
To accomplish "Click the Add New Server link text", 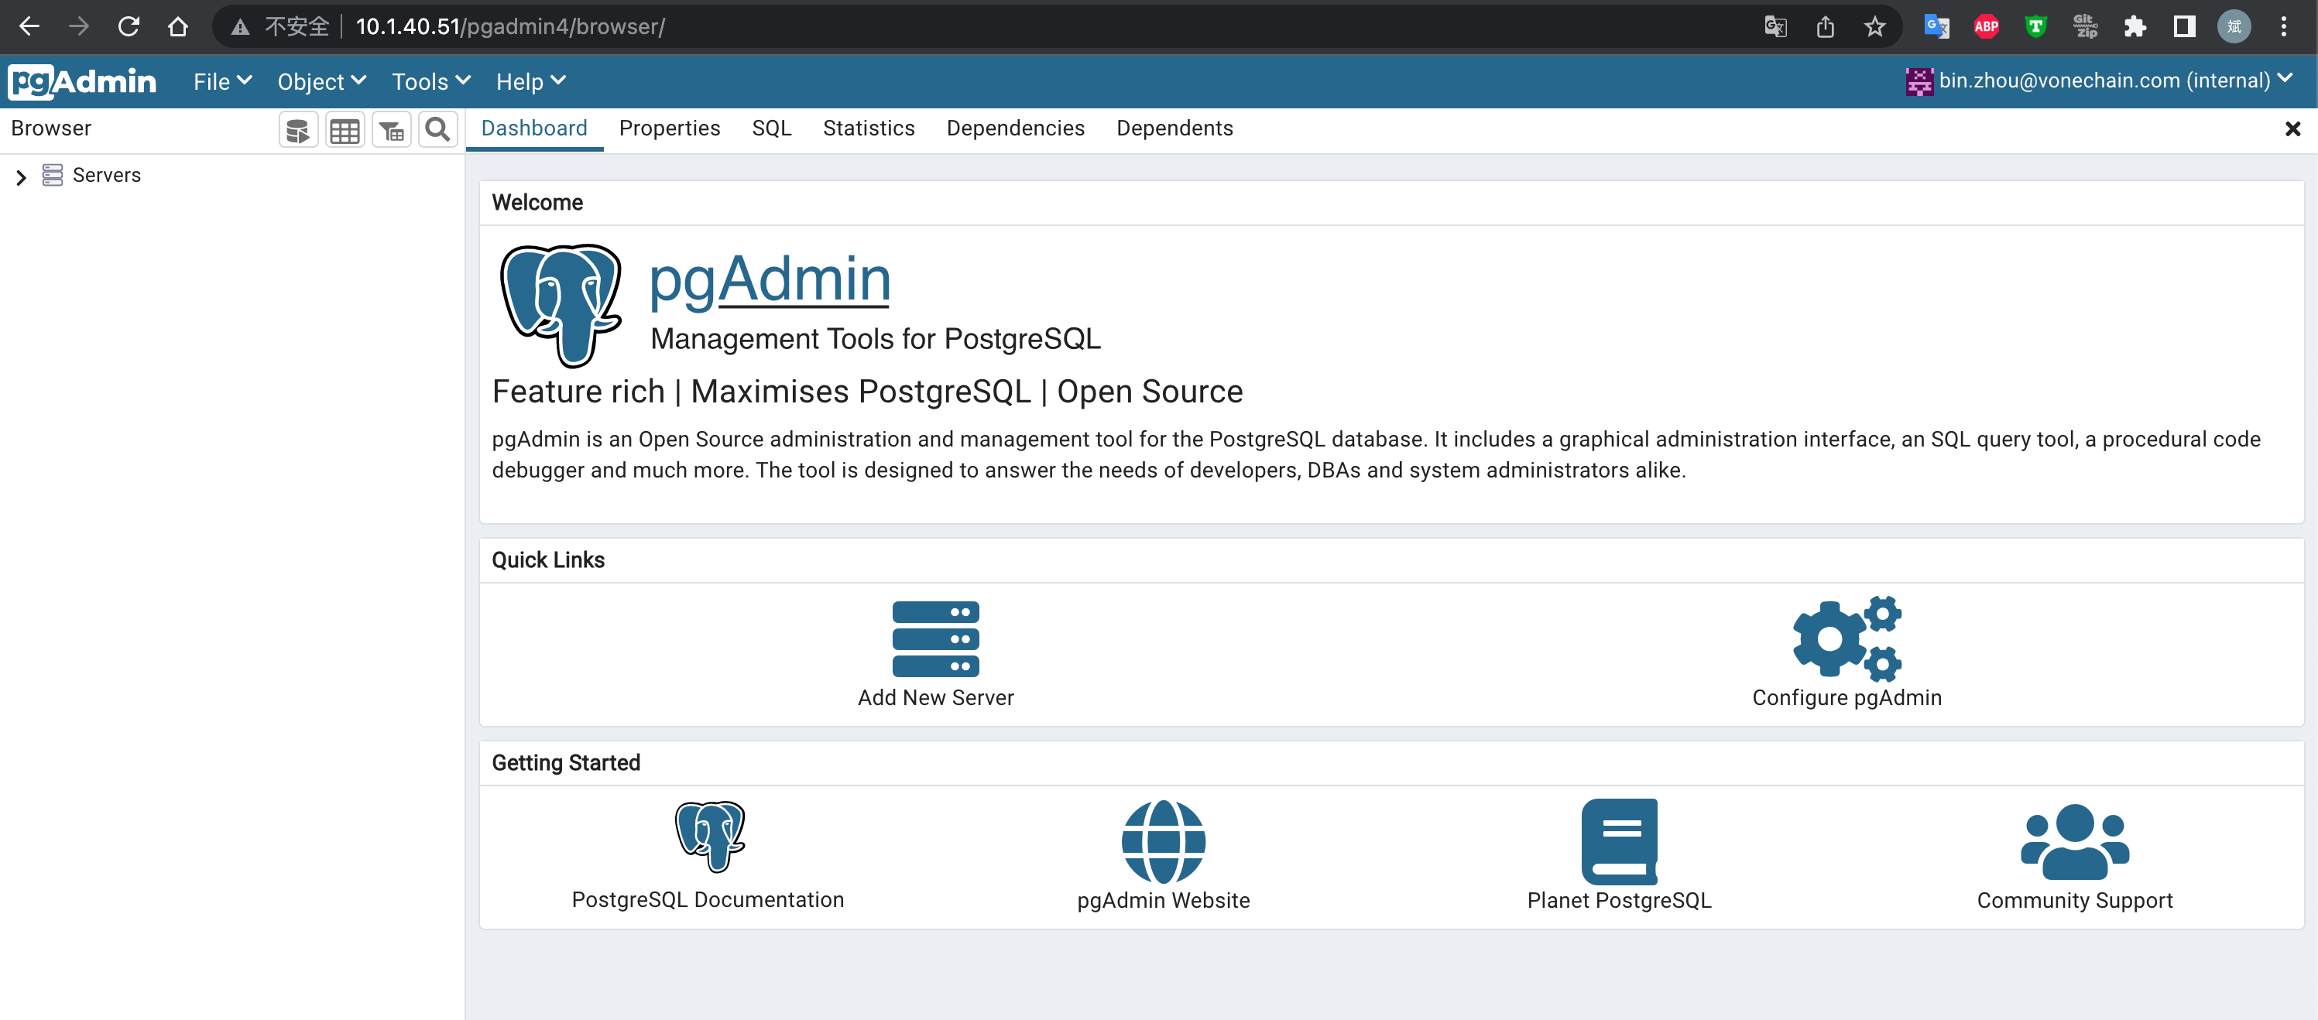I will click(x=936, y=698).
